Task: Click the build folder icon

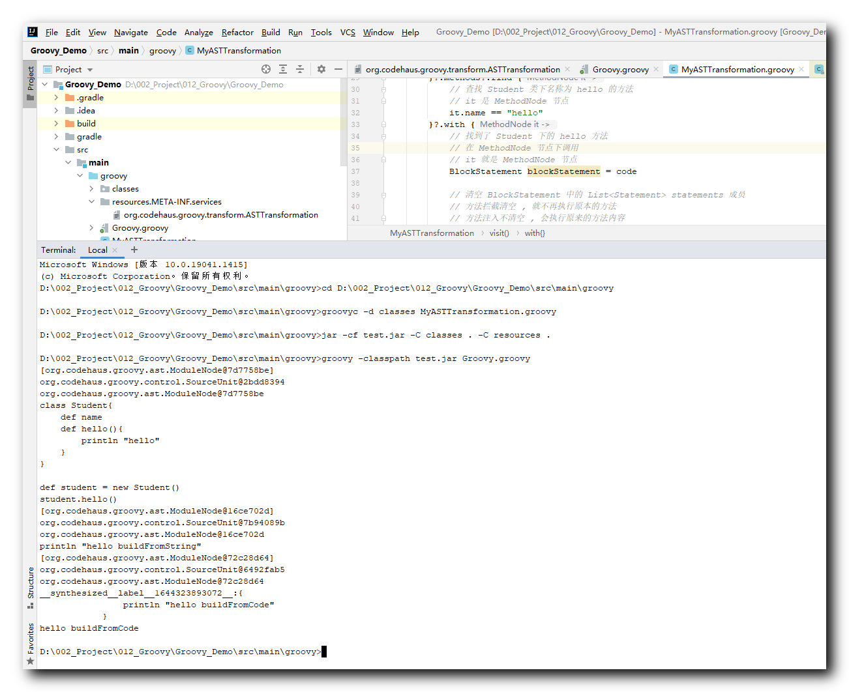Action: [x=70, y=124]
